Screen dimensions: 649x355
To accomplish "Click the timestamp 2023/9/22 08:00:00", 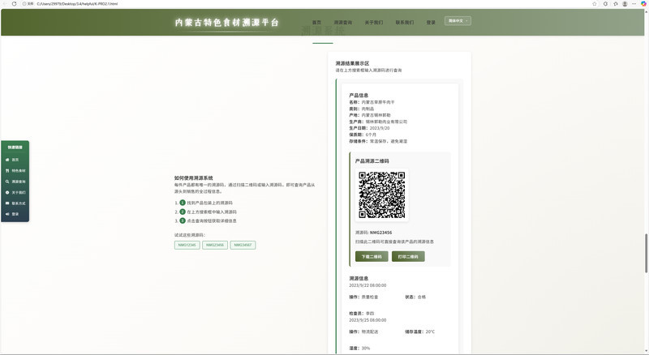I will tap(367, 285).
